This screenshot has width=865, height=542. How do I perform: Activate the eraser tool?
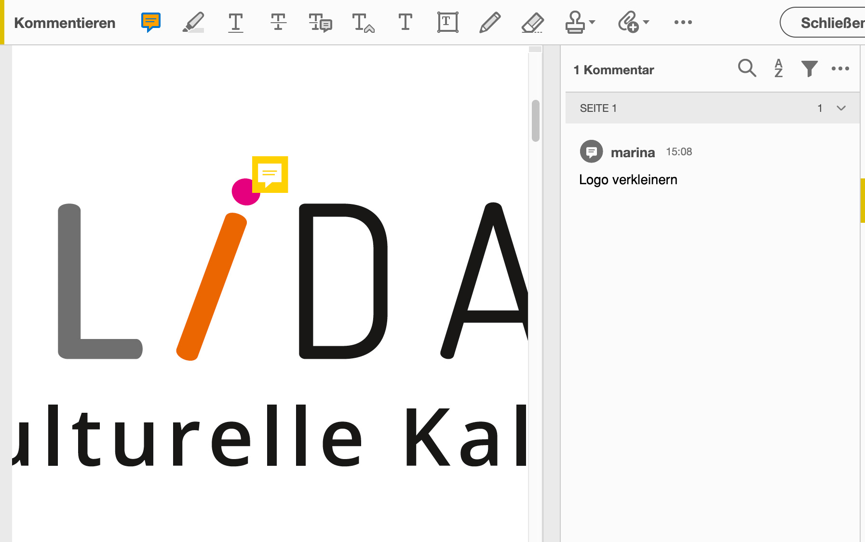tap(532, 22)
